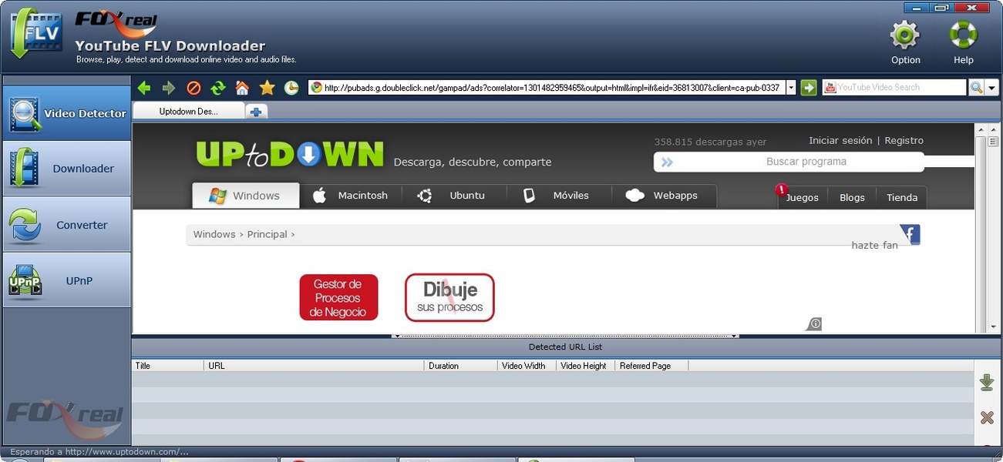Viewport: 1003px width, 462px height.
Task: Download selected URL with green down arrow
Action: [x=987, y=383]
